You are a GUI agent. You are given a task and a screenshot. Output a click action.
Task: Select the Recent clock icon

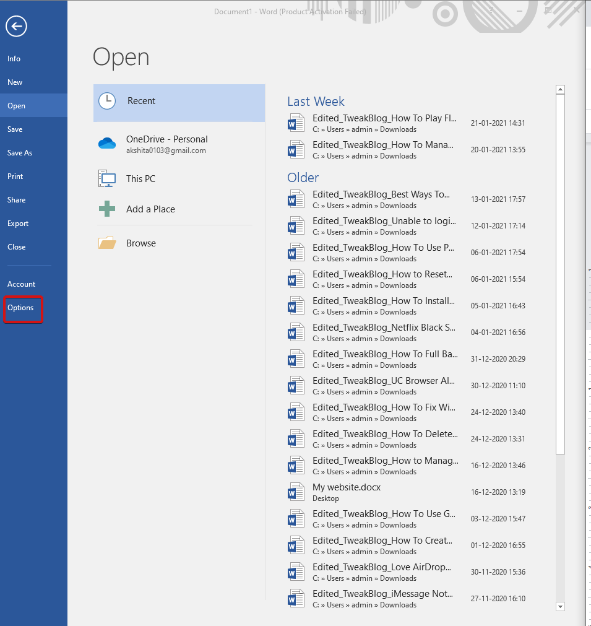pos(107,101)
